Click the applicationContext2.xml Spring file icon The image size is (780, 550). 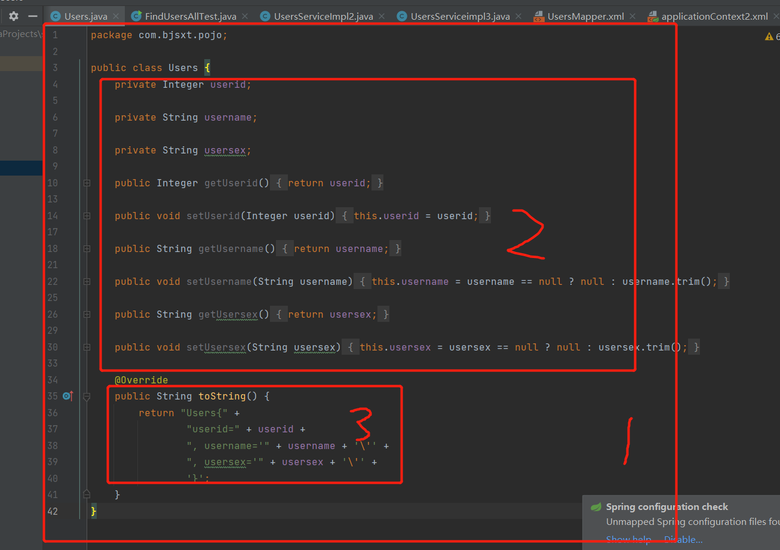pos(653,16)
